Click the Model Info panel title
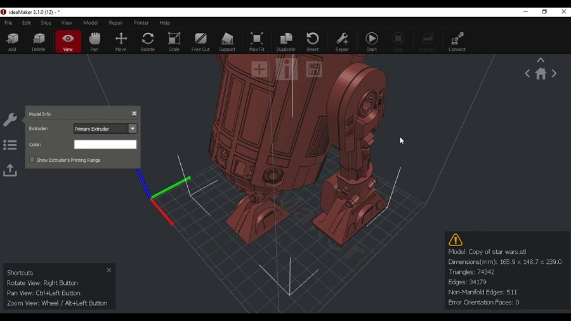571x321 pixels. pos(40,114)
